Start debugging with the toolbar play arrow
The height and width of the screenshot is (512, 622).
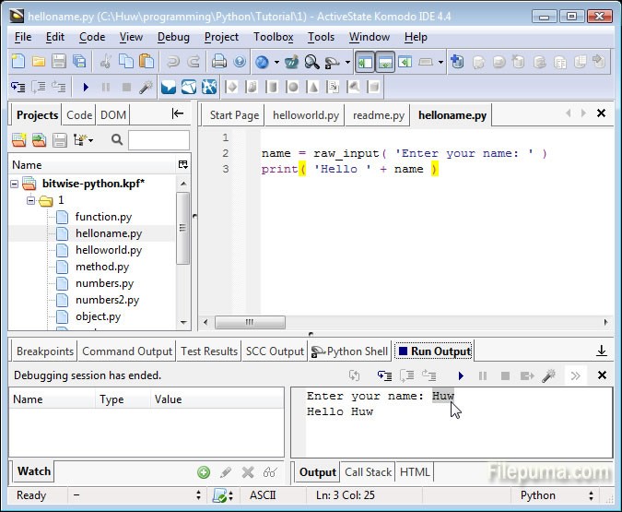[x=85, y=88]
